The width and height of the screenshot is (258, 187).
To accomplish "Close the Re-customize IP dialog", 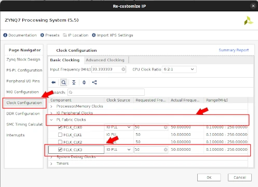I will click(253, 6).
